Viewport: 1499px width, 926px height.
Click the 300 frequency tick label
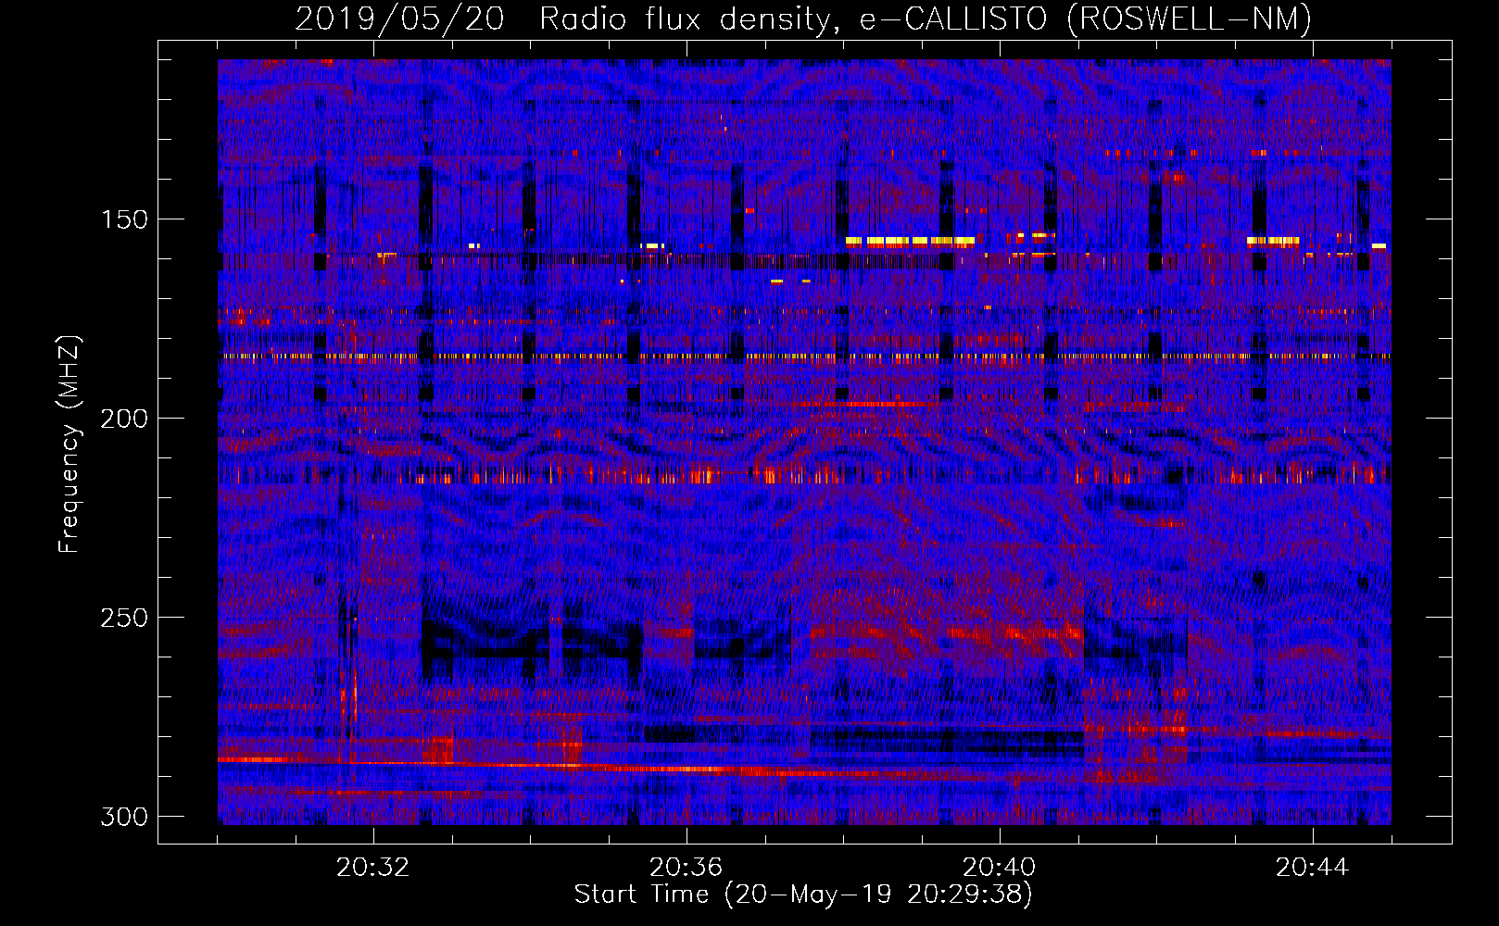(x=124, y=817)
